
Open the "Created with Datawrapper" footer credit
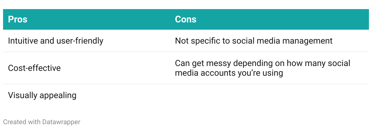tap(41, 122)
